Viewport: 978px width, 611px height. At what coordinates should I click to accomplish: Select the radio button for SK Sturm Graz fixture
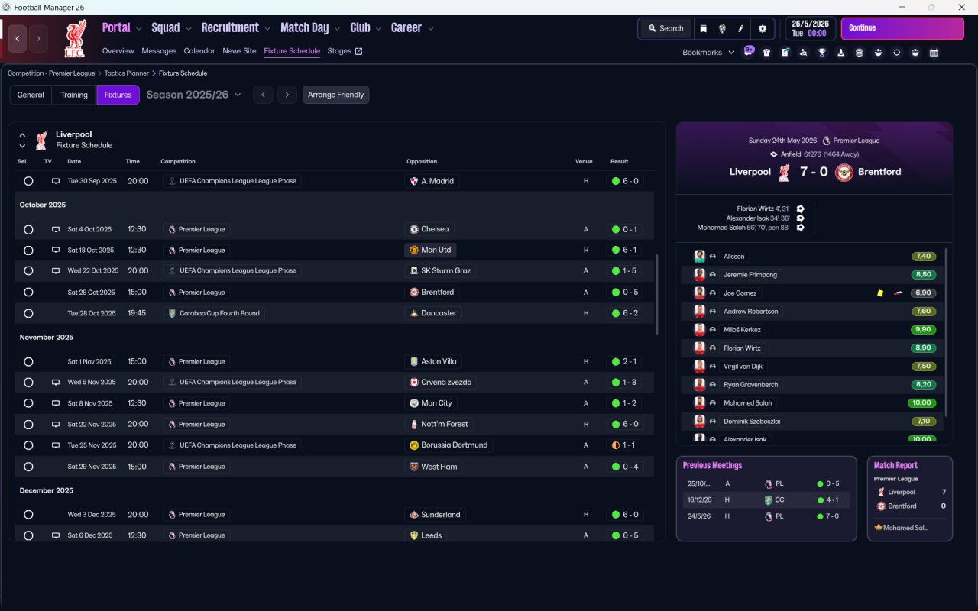28,270
